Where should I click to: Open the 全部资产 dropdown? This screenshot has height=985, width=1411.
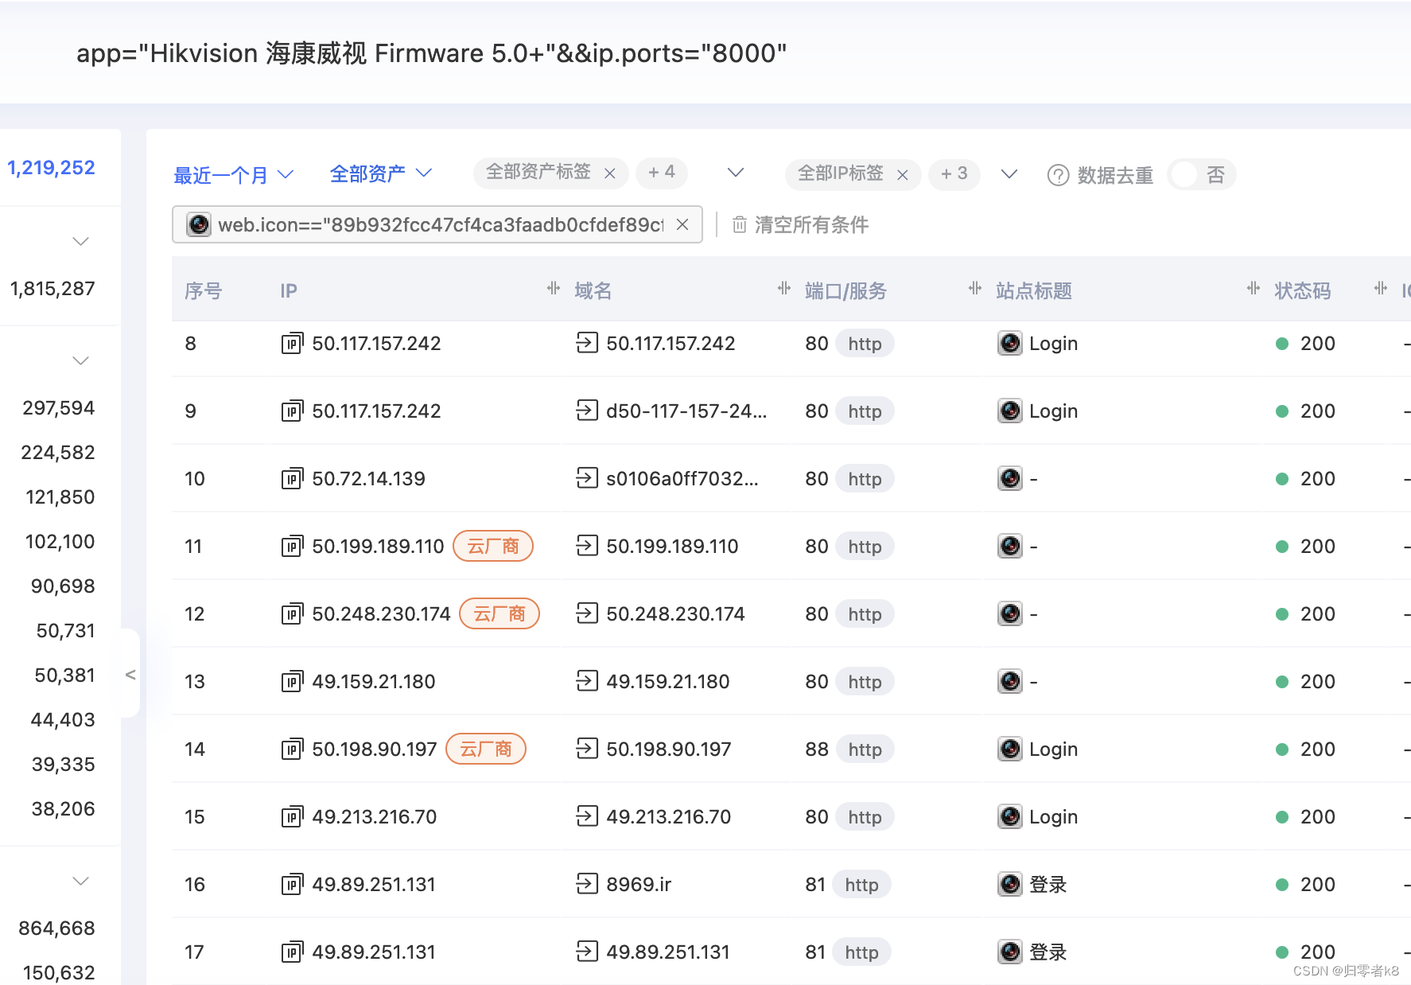381,173
